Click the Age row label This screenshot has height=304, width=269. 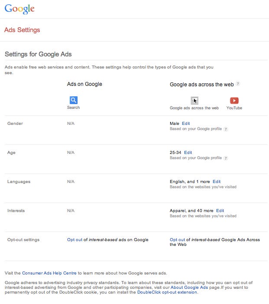[x=11, y=153]
